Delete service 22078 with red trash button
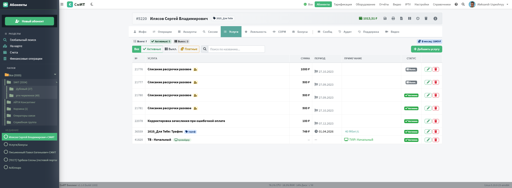Image resolution: width=512 pixels, height=188 pixels. [x=436, y=121]
